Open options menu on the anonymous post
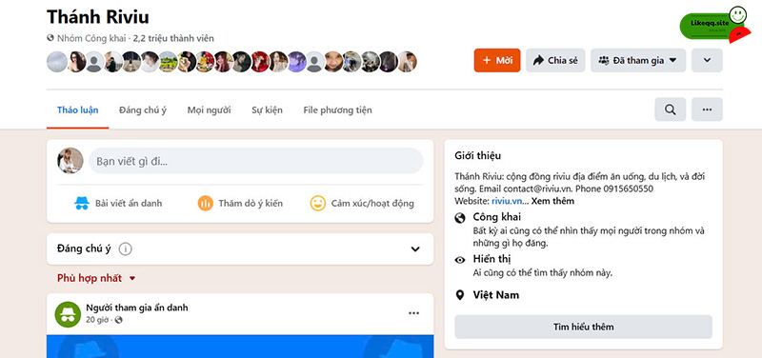 click(x=413, y=313)
